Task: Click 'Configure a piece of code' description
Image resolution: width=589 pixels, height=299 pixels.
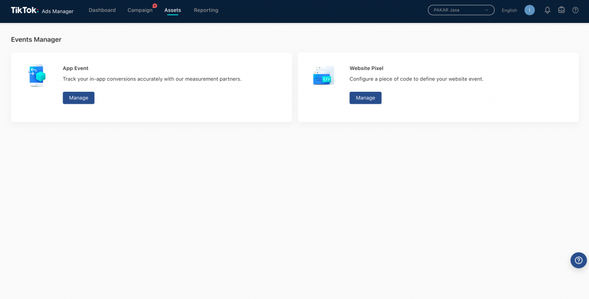Action: point(416,79)
